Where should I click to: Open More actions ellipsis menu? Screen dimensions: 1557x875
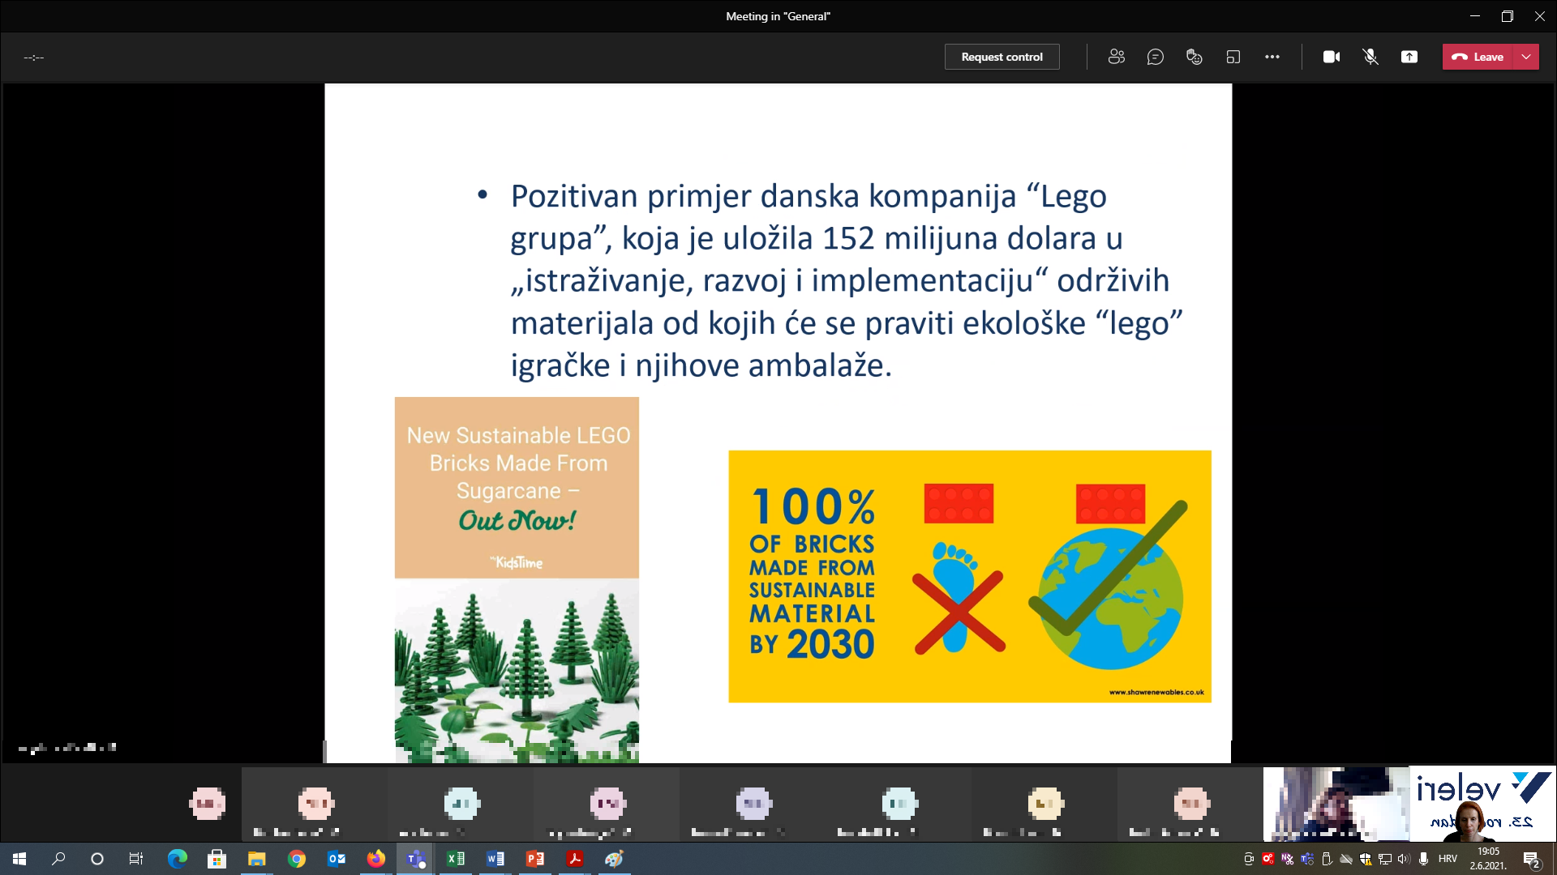click(1272, 57)
